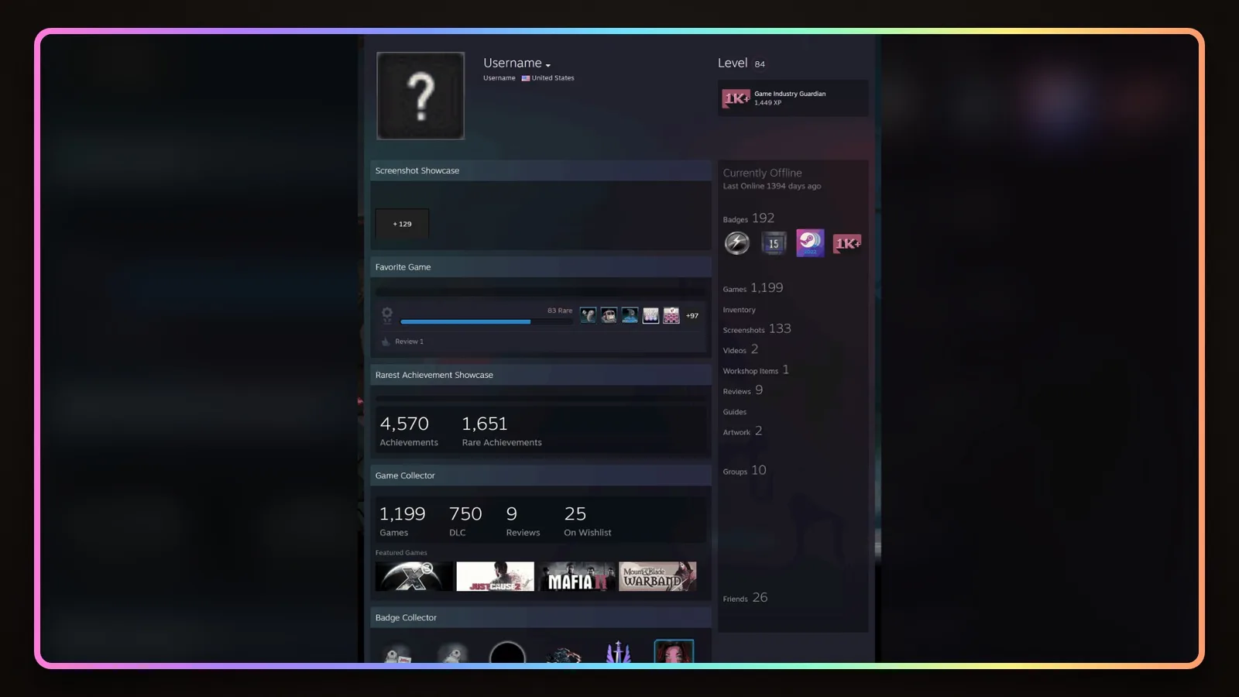Click the lightning bolt badge icon
This screenshot has height=697, width=1239.
coord(736,243)
